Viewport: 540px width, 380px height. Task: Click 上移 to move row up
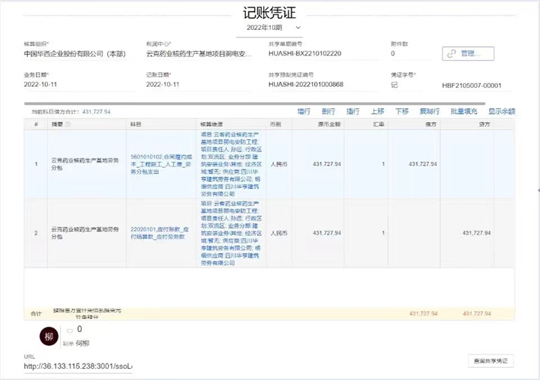click(377, 112)
